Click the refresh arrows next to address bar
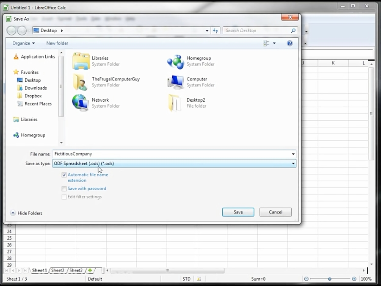This screenshot has height=286, width=381. click(216, 30)
